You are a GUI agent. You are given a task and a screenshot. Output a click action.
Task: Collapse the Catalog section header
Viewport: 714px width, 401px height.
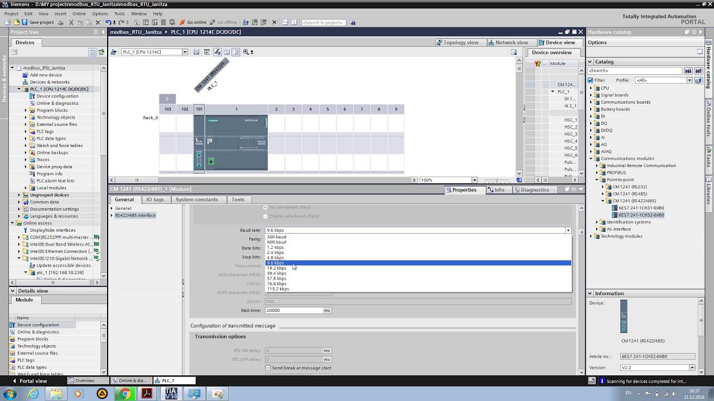click(x=590, y=62)
